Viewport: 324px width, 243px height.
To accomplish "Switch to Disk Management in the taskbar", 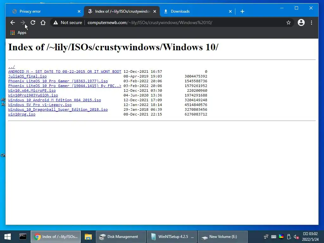I will coord(121,237).
